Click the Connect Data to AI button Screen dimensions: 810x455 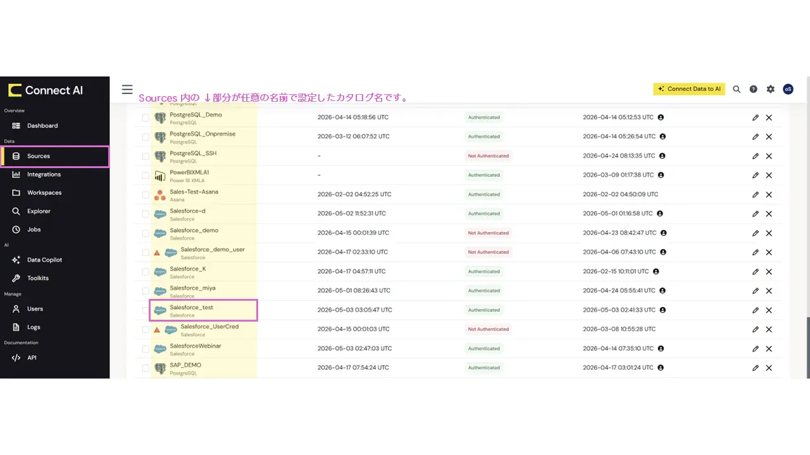click(x=689, y=89)
